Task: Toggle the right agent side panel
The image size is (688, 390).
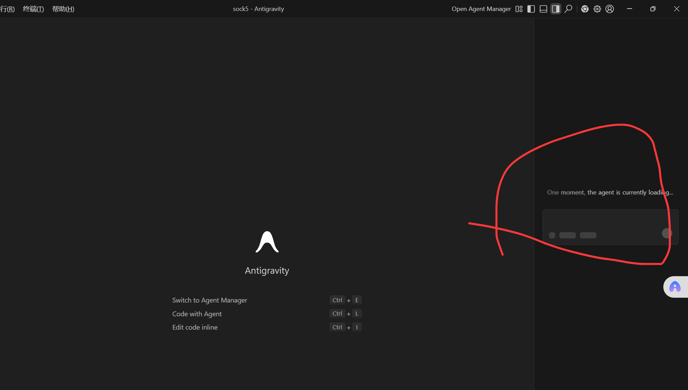Action: tap(556, 9)
